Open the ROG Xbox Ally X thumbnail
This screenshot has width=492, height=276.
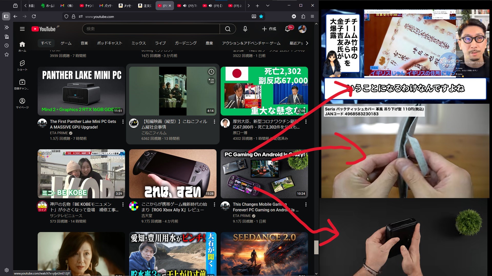[173, 174]
